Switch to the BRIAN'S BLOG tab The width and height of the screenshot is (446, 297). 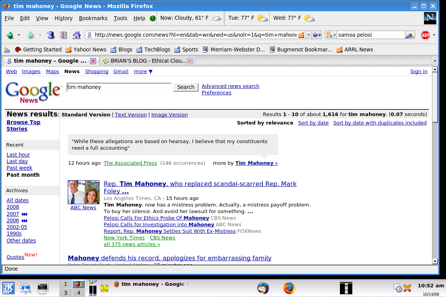click(x=148, y=61)
